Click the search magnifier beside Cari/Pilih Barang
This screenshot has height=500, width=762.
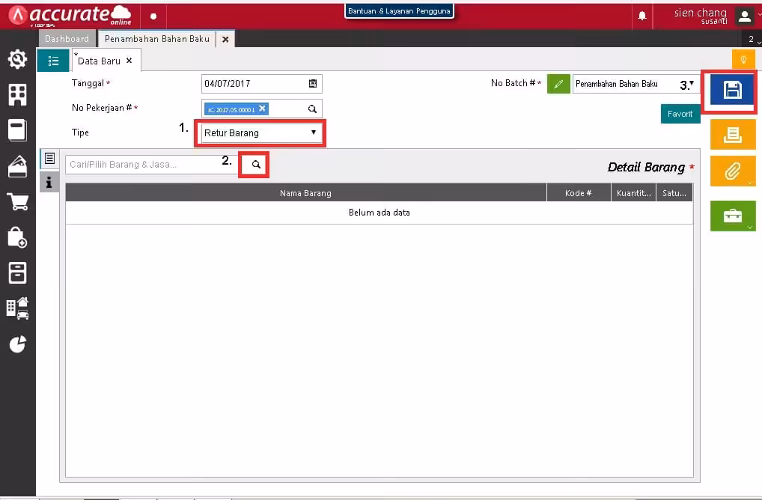255,165
